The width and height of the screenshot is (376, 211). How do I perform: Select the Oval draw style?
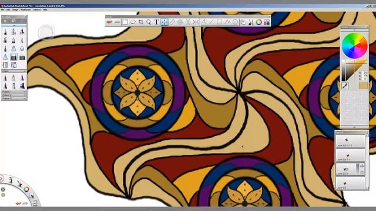point(235,22)
